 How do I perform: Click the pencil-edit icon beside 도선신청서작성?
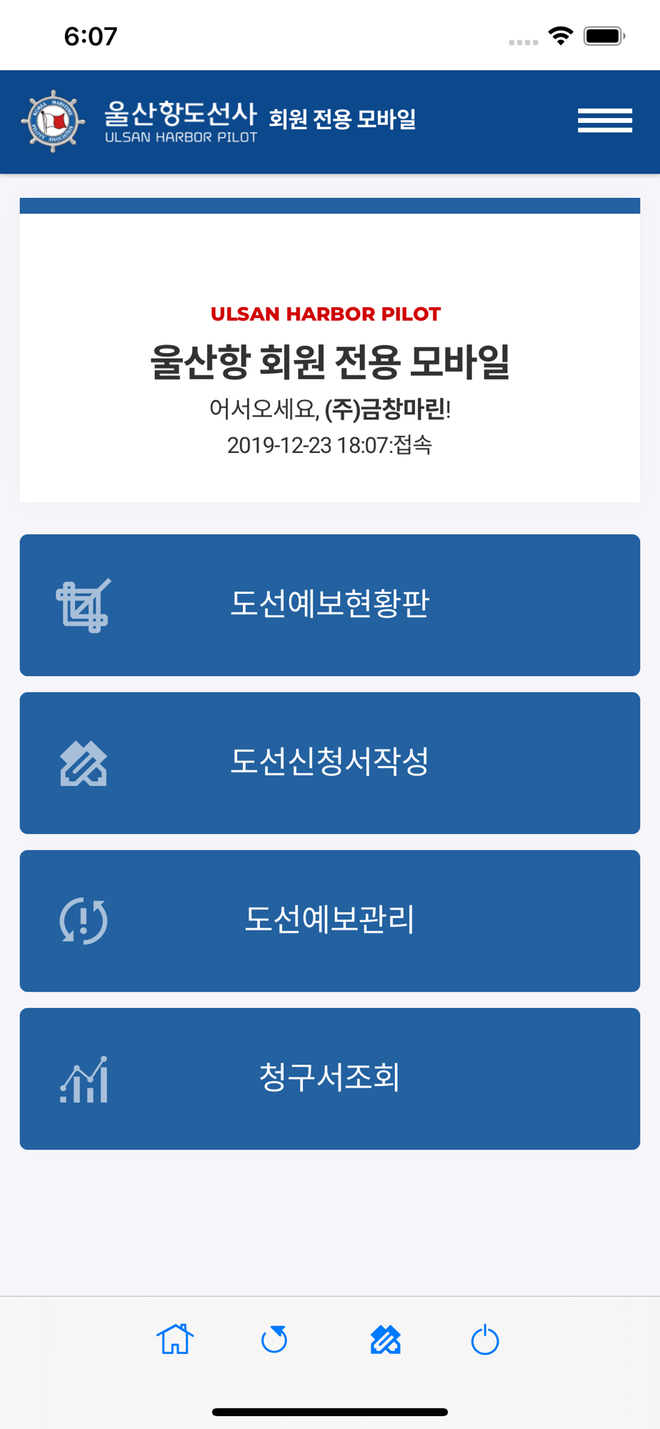(84, 764)
